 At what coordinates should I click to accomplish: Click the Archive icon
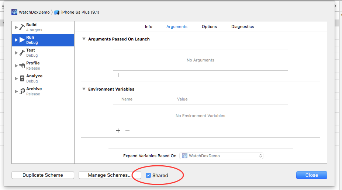coord(22,91)
